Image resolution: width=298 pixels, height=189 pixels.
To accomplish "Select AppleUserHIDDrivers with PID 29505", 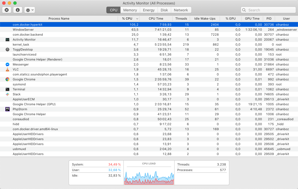I will [149, 134].
